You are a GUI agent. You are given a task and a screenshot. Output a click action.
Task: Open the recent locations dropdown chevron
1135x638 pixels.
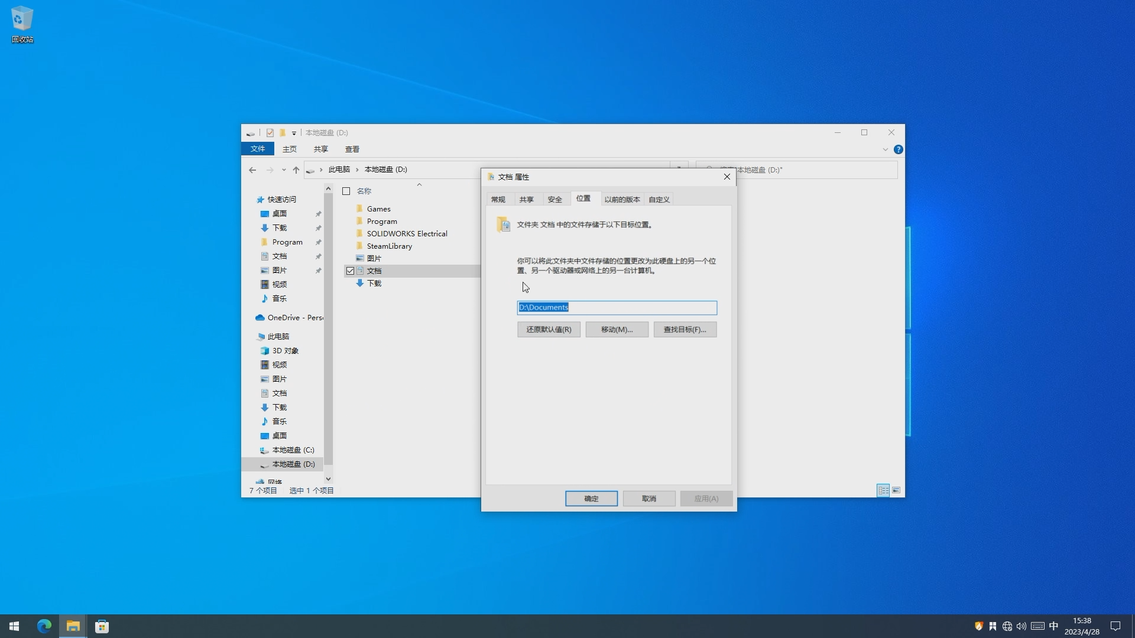pyautogui.click(x=284, y=170)
